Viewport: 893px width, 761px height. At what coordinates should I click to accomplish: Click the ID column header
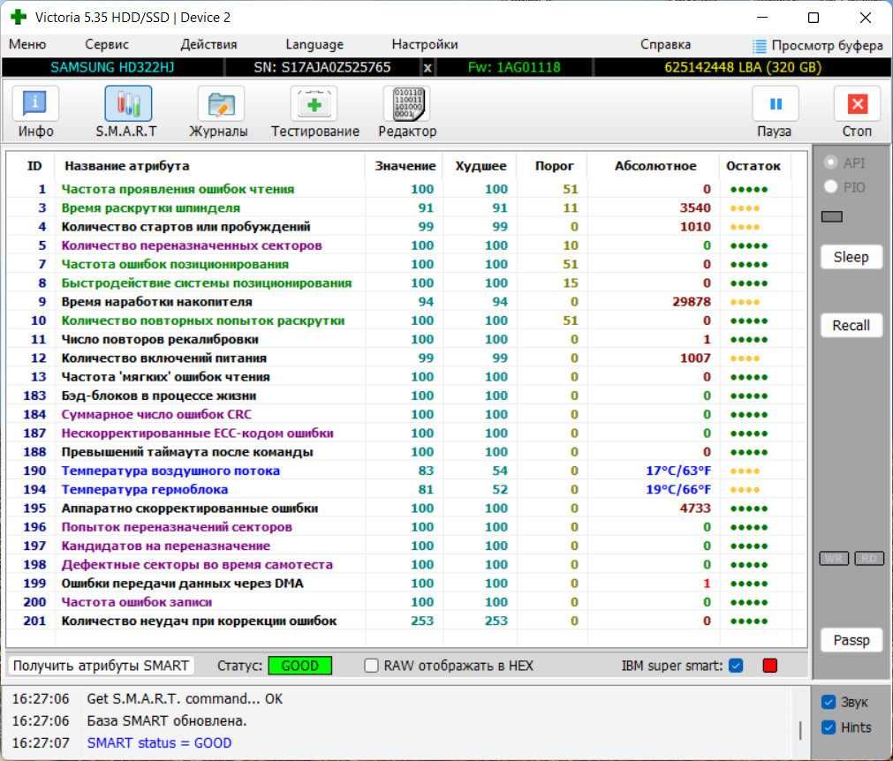tap(34, 166)
